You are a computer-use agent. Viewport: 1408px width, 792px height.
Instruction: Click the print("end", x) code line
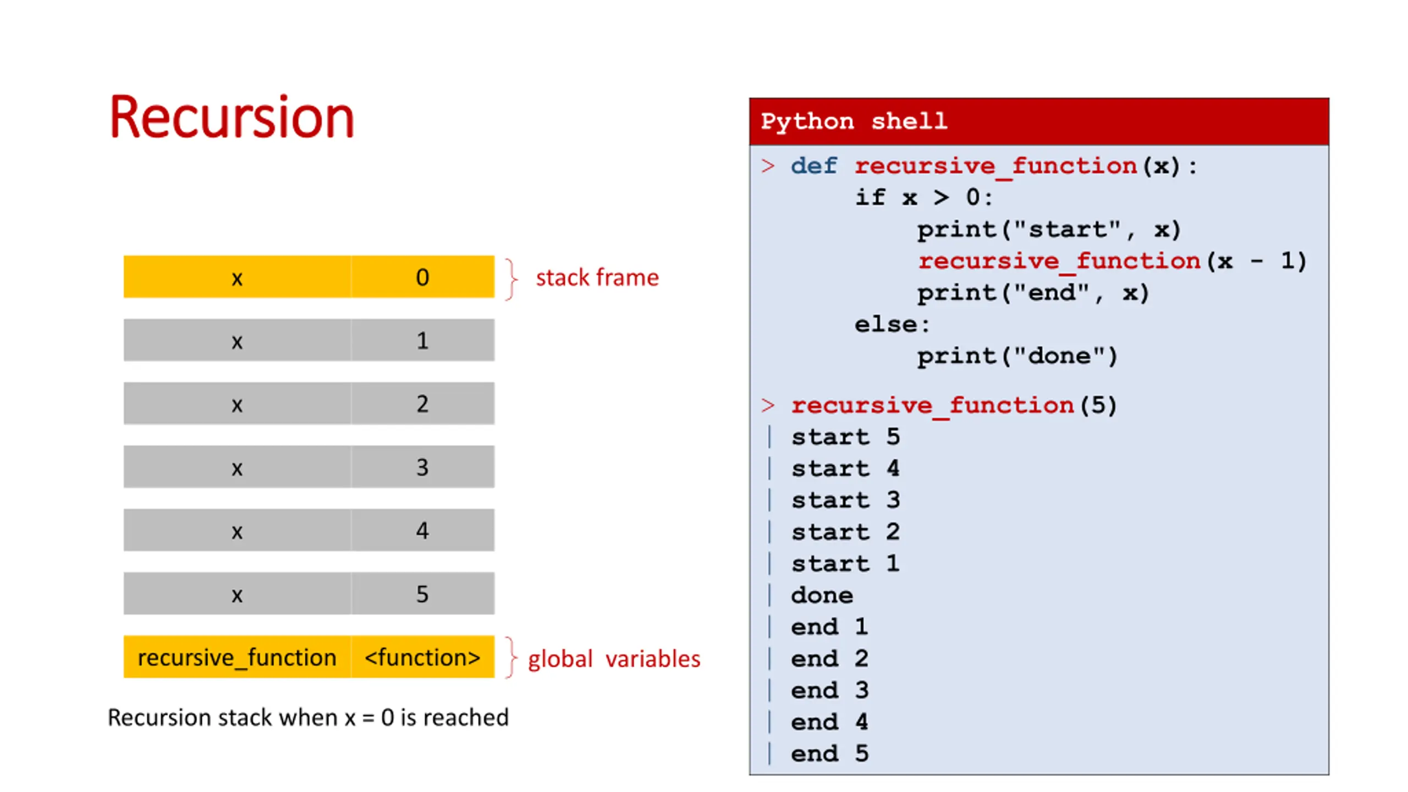tap(1033, 293)
